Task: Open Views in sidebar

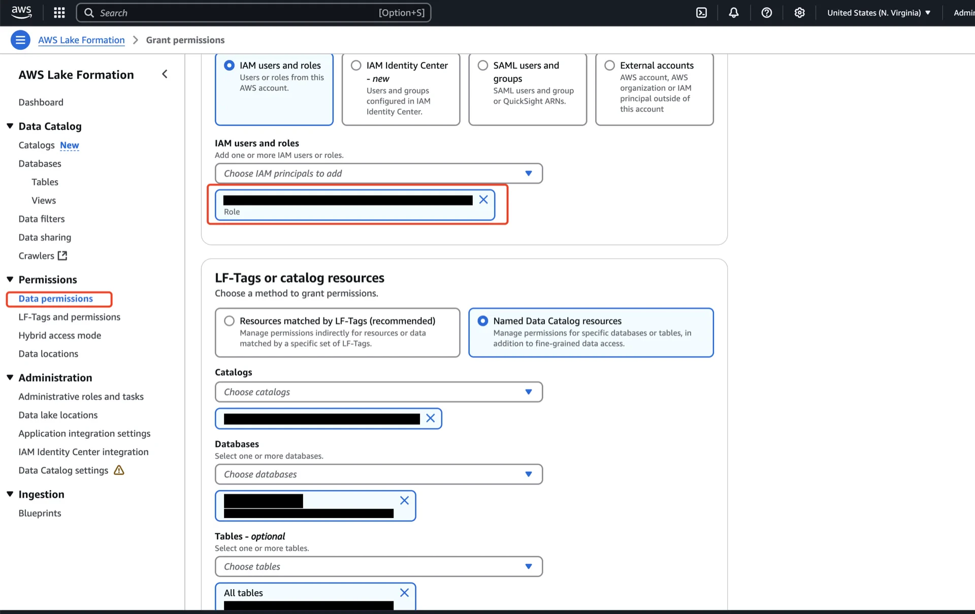Action: (44, 200)
